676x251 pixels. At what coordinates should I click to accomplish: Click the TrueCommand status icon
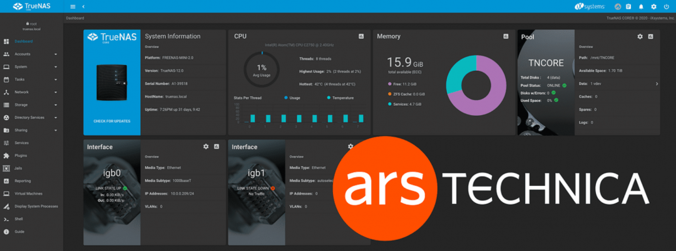[x=617, y=6]
